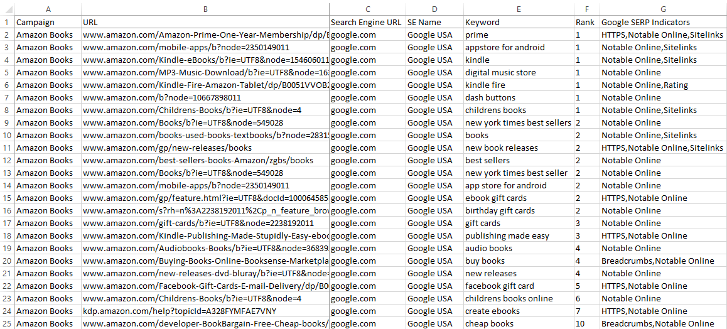The height and width of the screenshot is (329, 727).
Task: Click the 'Search Engine URL' header cell
Action: [x=368, y=22]
